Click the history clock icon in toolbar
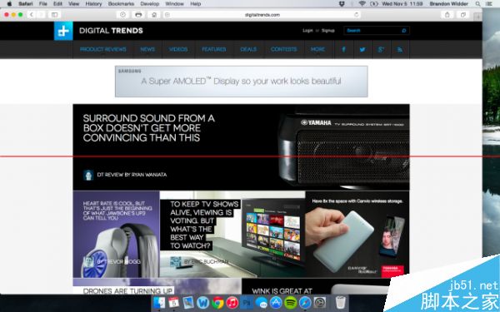 click(122, 15)
